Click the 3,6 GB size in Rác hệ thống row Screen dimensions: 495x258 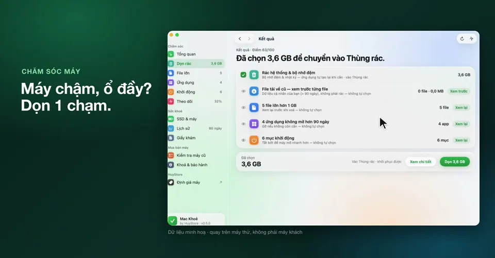coord(464,75)
